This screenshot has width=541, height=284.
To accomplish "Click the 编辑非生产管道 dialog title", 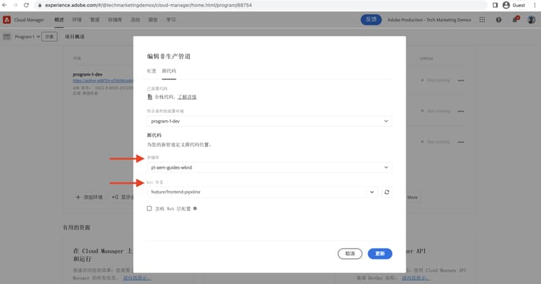I will pos(169,56).
